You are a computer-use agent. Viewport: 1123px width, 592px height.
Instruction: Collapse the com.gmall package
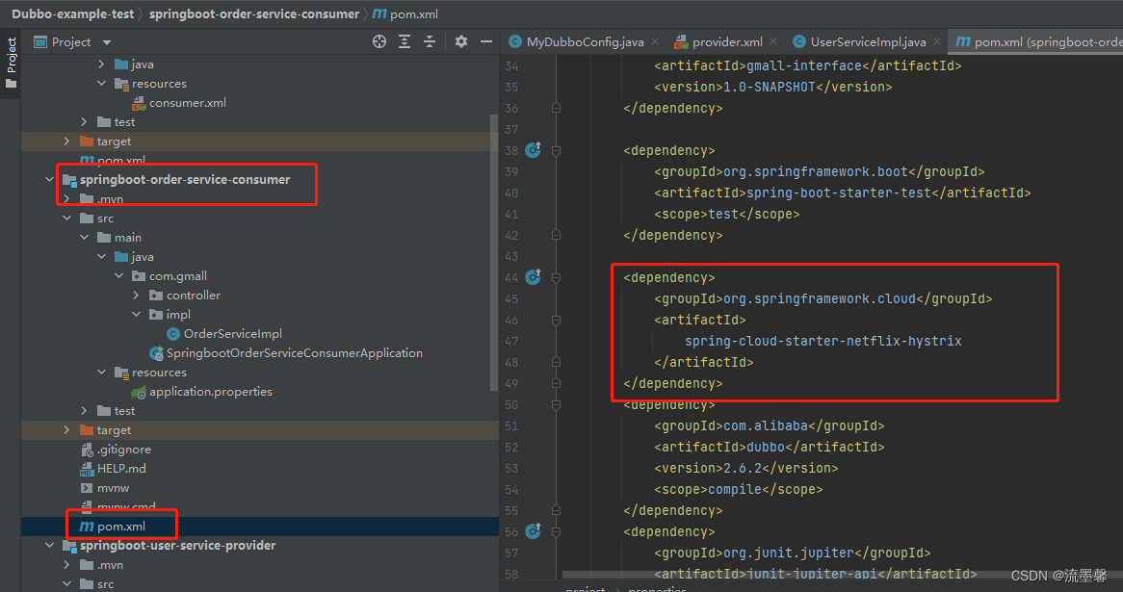coord(118,275)
